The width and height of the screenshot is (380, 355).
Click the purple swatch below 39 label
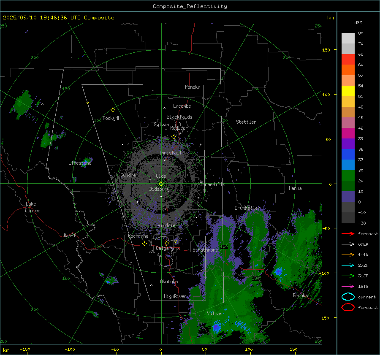(348, 144)
